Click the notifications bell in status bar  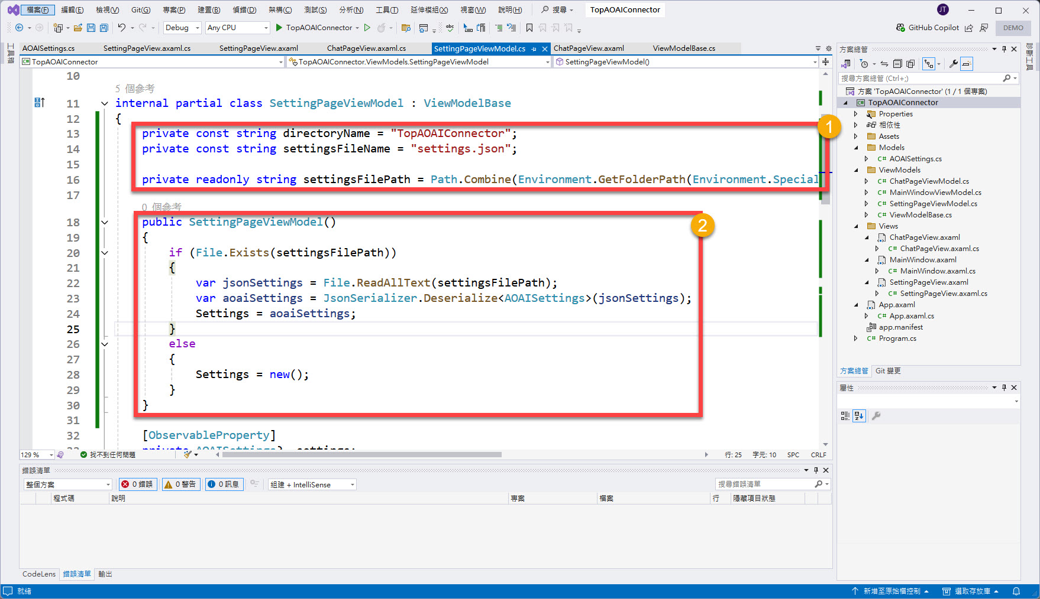coord(1016,591)
